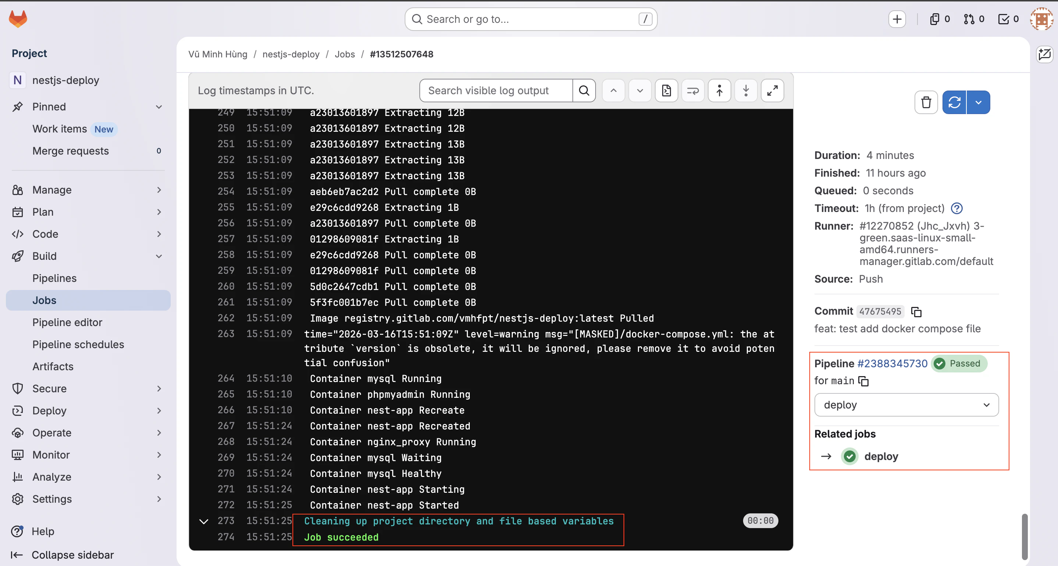Open Vũ Minh Hùng breadcrumb link
1058x566 pixels.
[218, 54]
